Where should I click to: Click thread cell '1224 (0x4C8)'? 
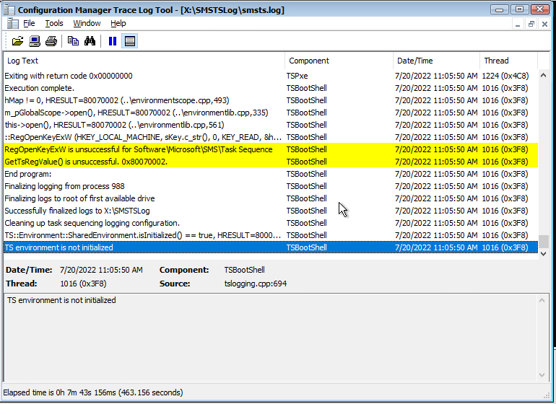click(505, 76)
